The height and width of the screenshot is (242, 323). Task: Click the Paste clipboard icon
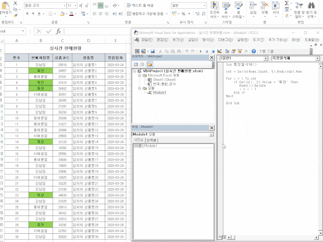point(5,6)
